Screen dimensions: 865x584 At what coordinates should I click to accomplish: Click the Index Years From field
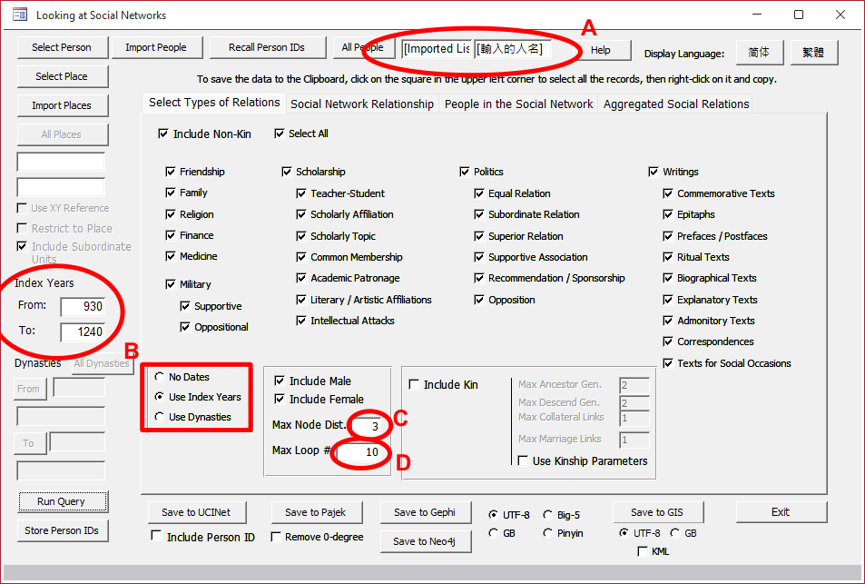(x=83, y=306)
